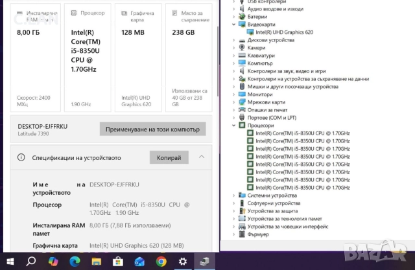Expand Портове (COM и LPT) node
Image resolution: width=415 pixels, height=270 pixels.
(233, 118)
